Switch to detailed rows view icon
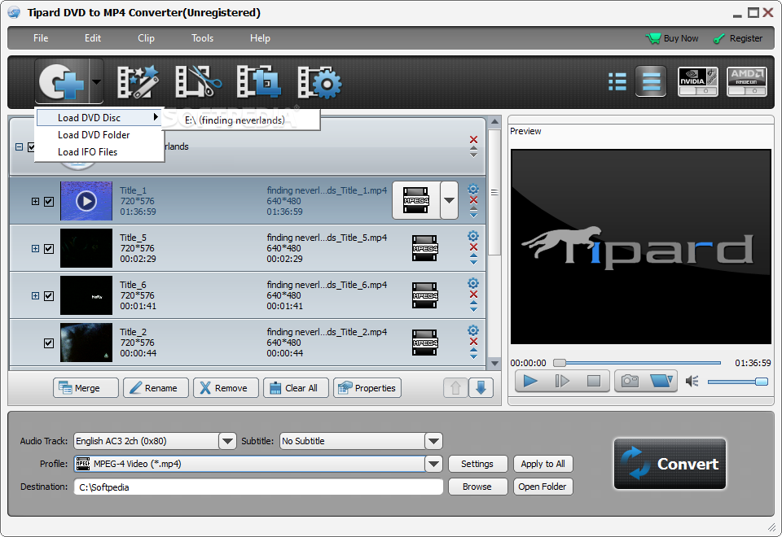Screen dimensions: 782x537 tap(651, 81)
